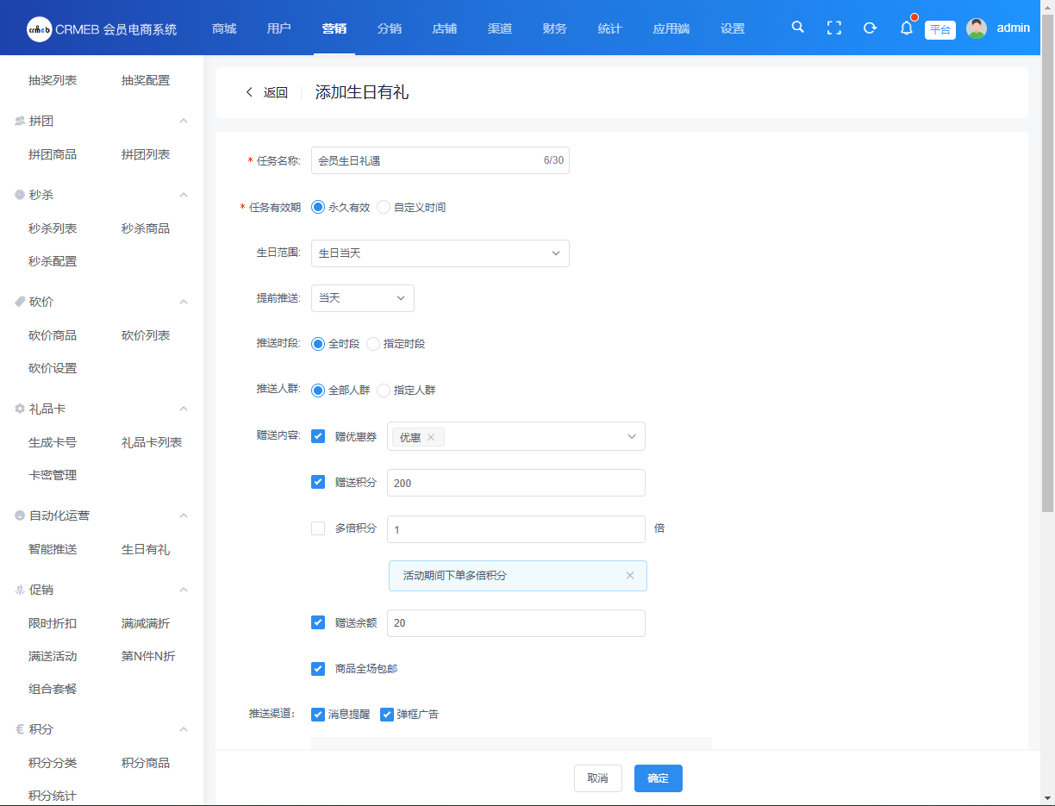Remove the 优惠 coupon tag
The width and height of the screenshot is (1055, 806).
point(431,437)
